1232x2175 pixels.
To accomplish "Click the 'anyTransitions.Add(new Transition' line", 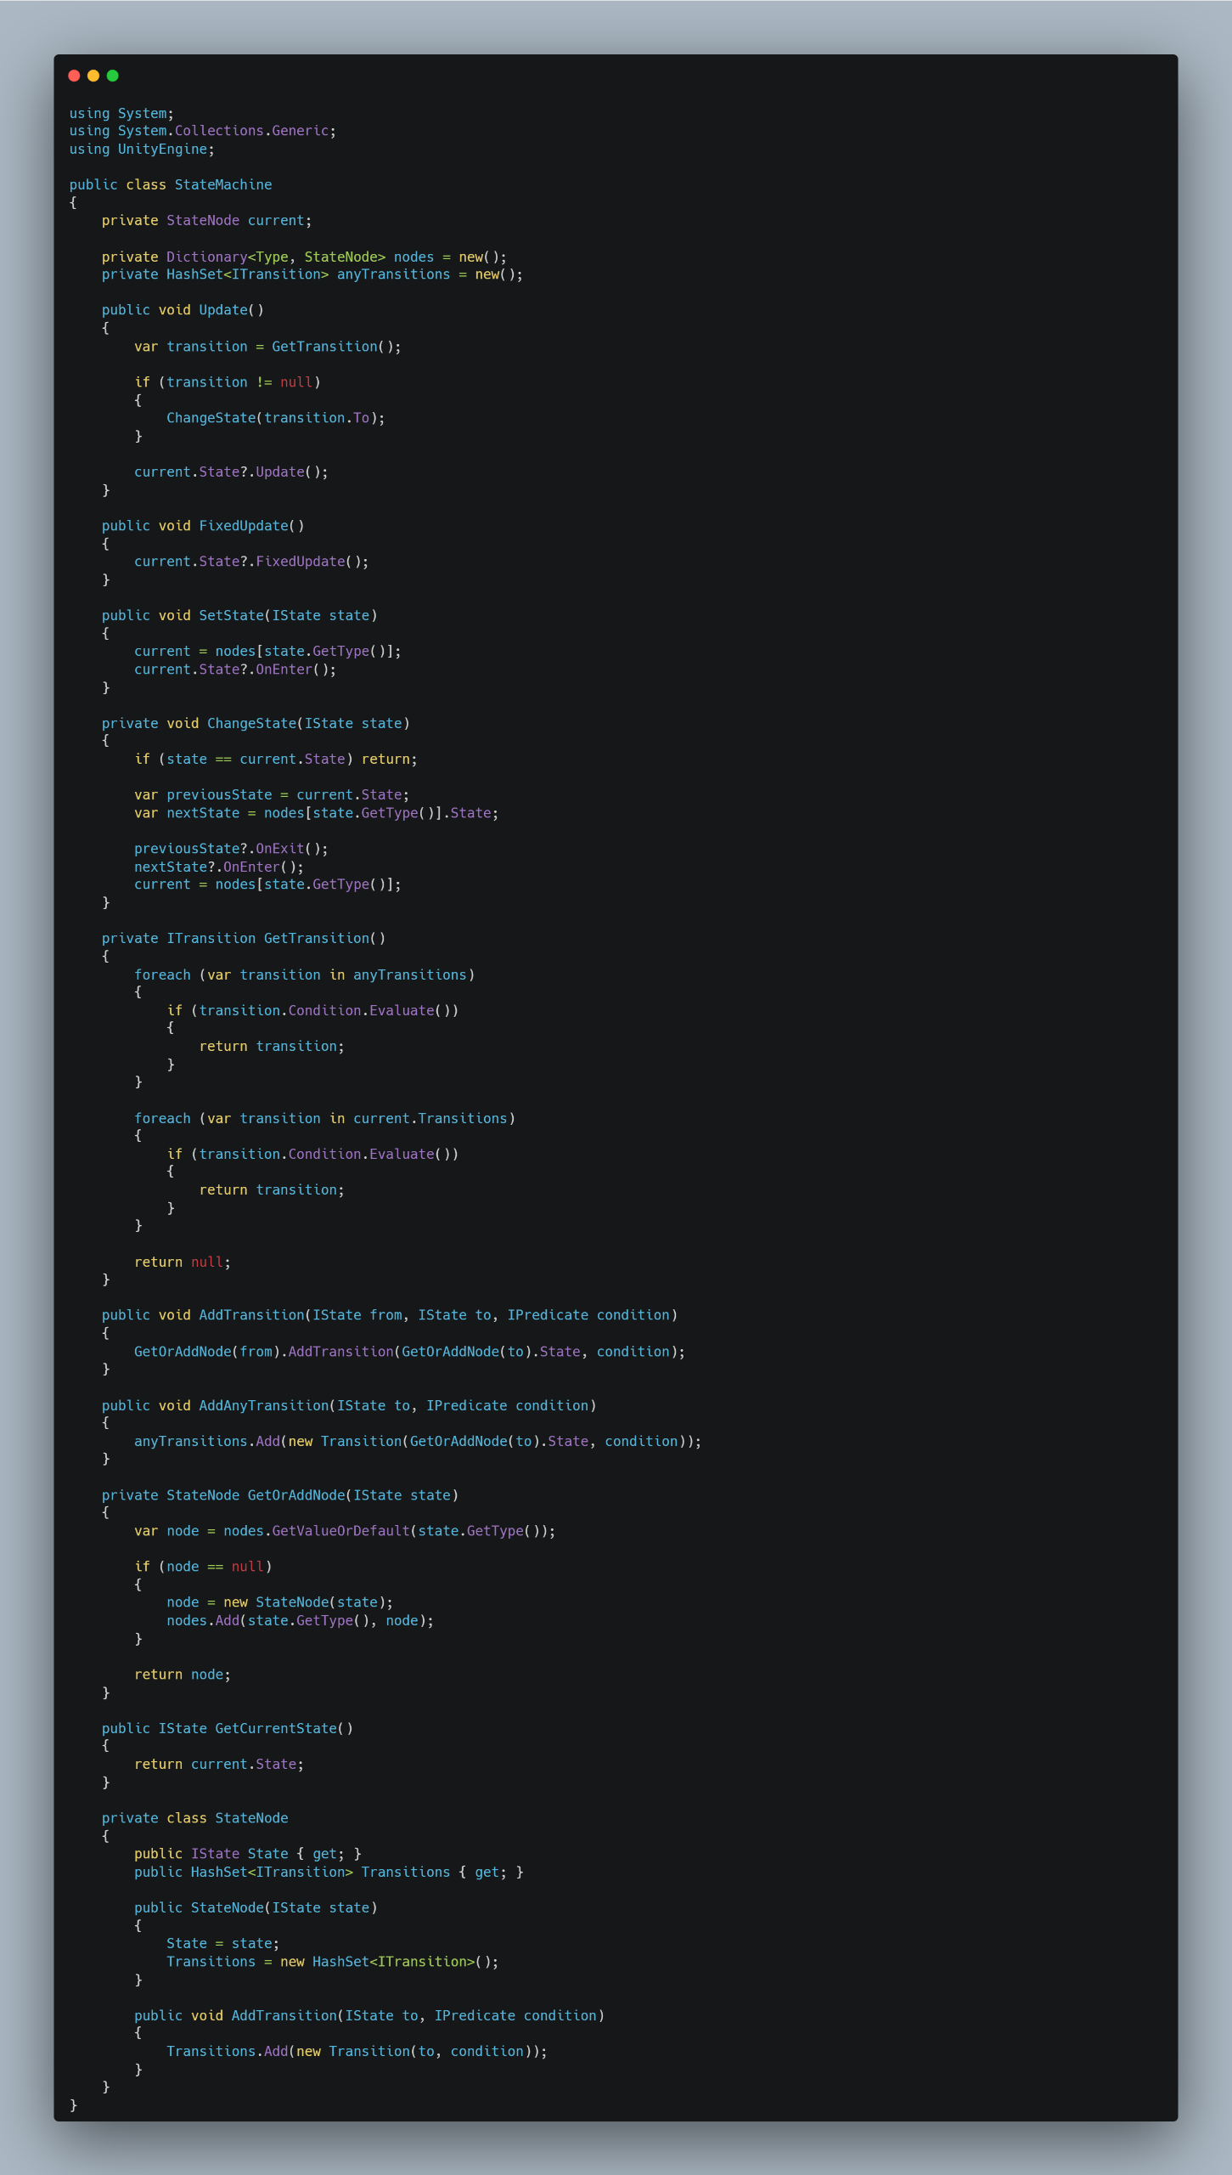I will pyautogui.click(x=418, y=1442).
